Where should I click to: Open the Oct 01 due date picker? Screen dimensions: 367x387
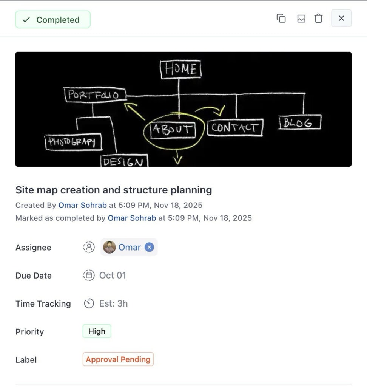(x=113, y=276)
